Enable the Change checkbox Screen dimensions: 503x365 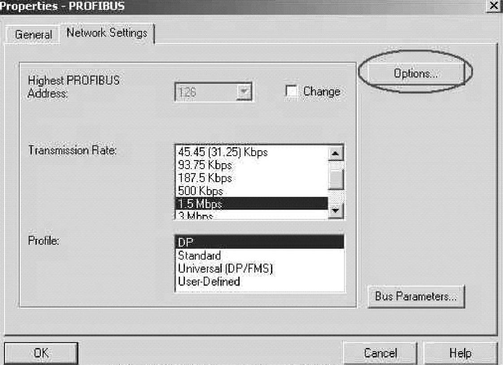(291, 91)
